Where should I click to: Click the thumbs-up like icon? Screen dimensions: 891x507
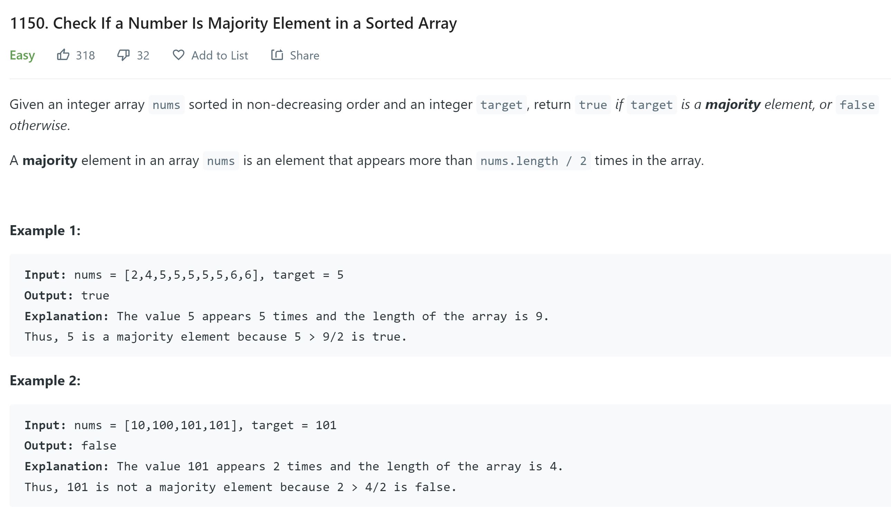coord(63,55)
